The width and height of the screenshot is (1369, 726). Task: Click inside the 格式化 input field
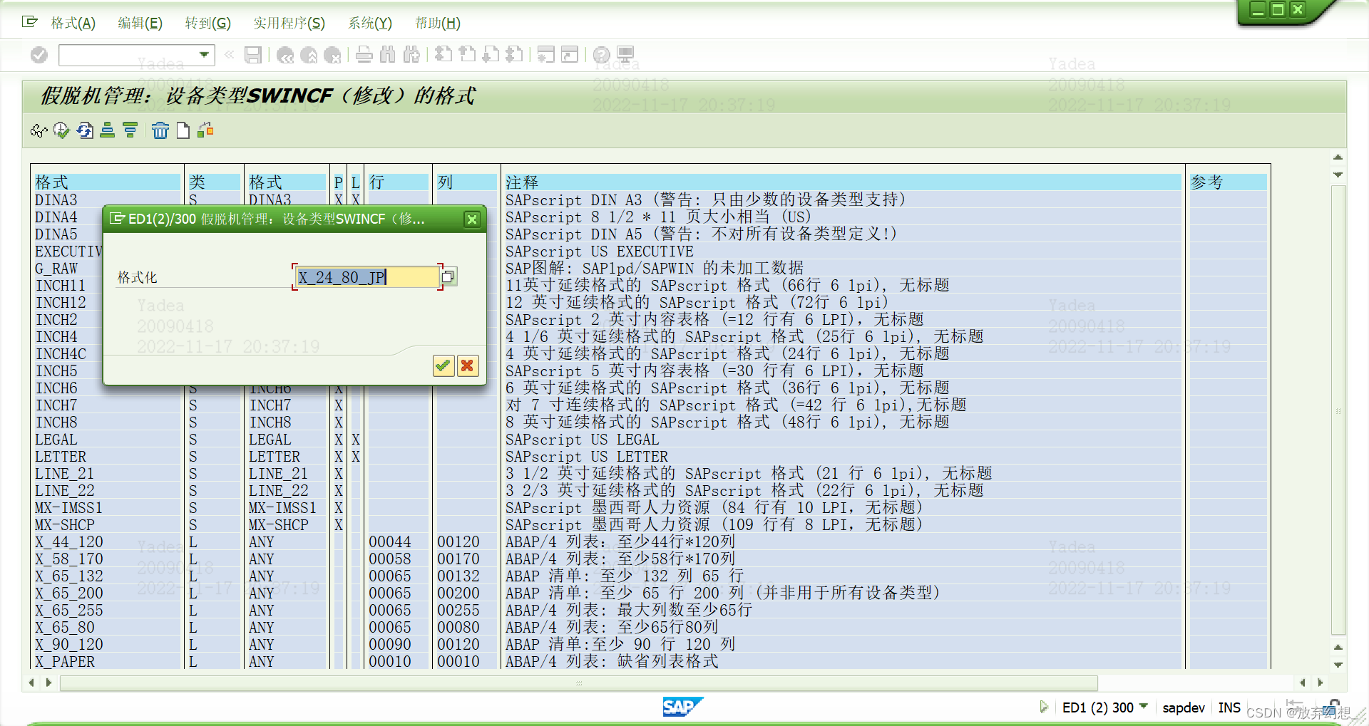[x=364, y=277]
